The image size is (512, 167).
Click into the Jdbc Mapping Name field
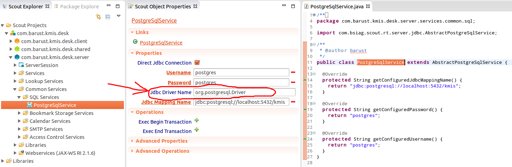click(x=242, y=102)
